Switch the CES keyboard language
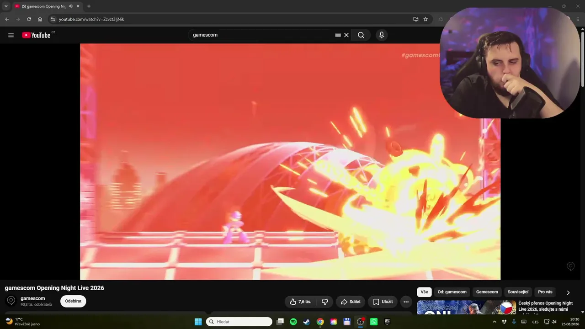This screenshot has width=585, height=329. [x=535, y=322]
